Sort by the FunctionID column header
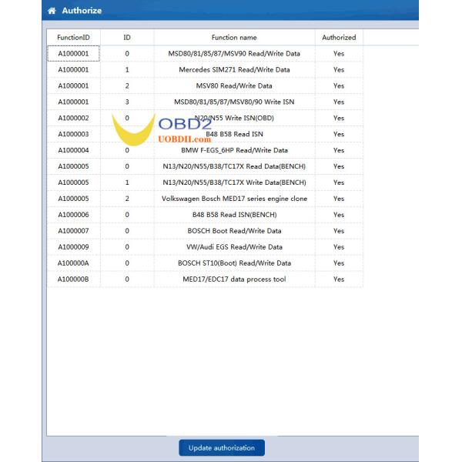The width and height of the screenshot is (462, 462). click(x=73, y=37)
